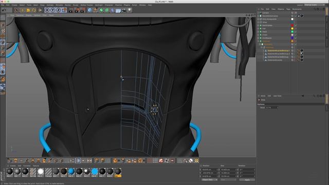The width and height of the screenshot is (329, 185).
Task: Select the Rotate tool
Action: point(34,10)
